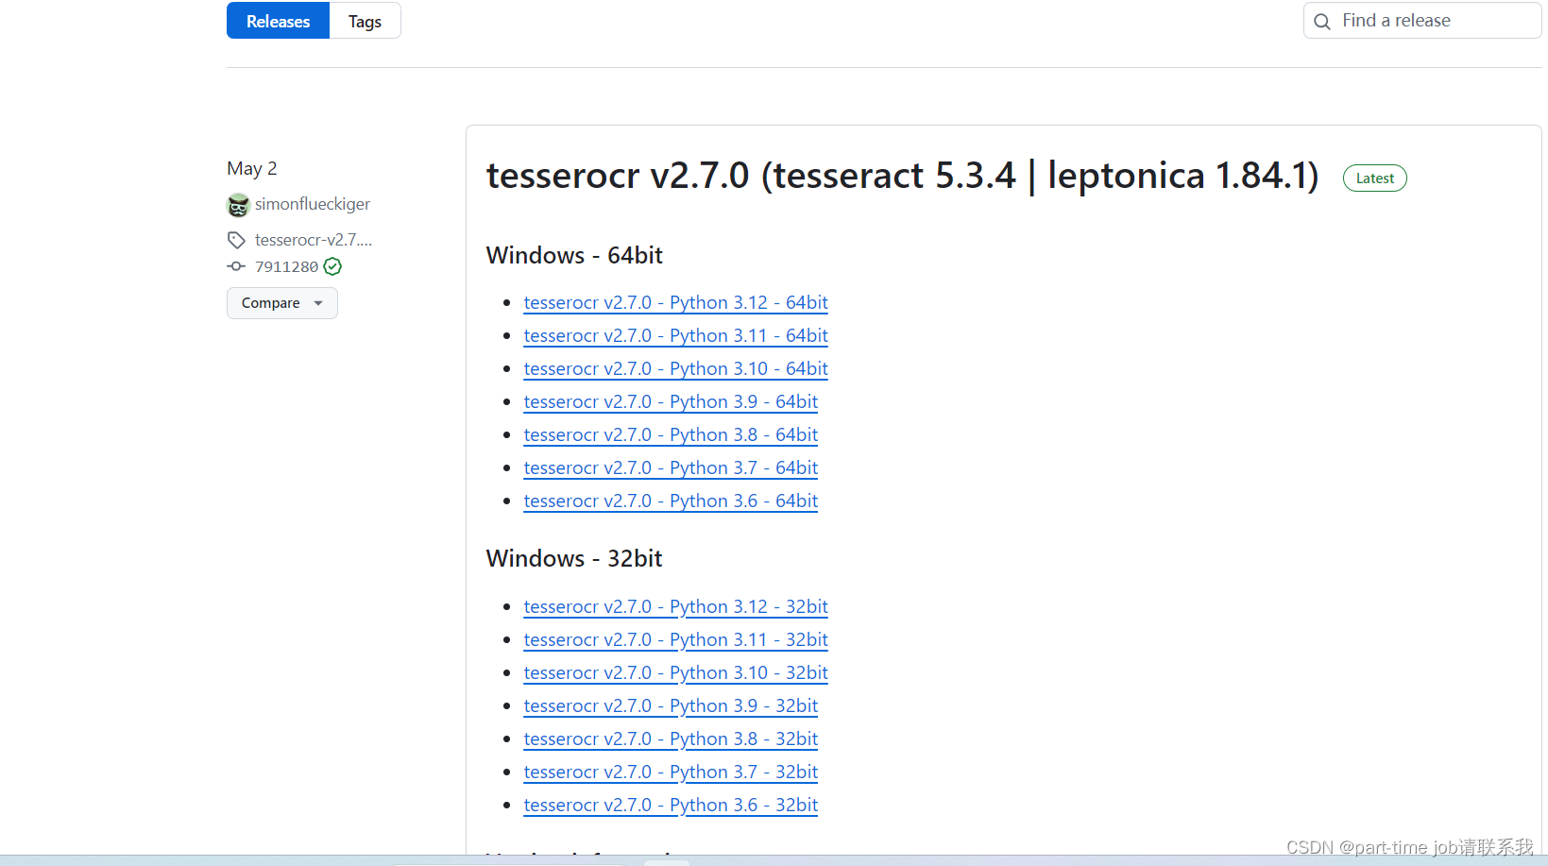1548x866 pixels.
Task: Download tesserocr v2.7.0 Python 3.9 64bit
Action: (x=671, y=401)
